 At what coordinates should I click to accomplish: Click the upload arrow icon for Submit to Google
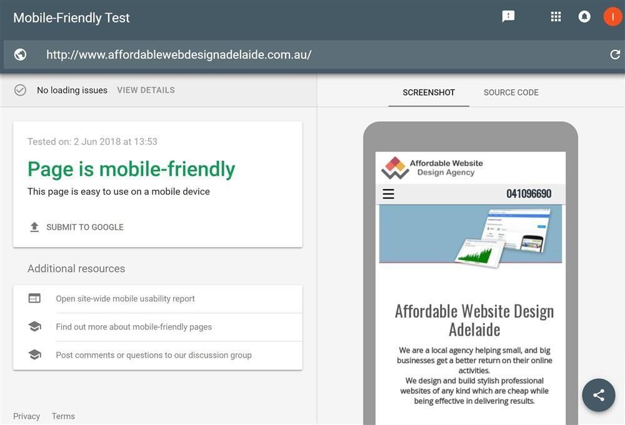click(x=34, y=227)
